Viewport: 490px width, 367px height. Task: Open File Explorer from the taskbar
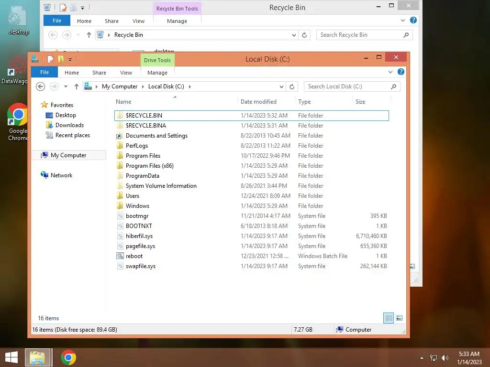click(37, 357)
